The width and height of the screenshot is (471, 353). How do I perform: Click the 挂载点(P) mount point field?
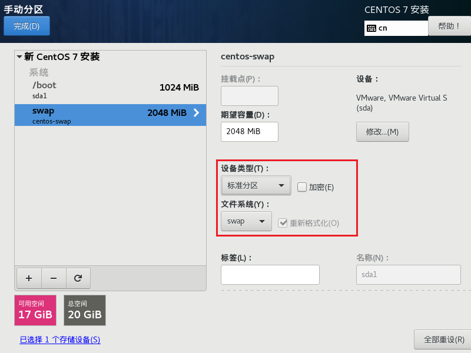point(250,96)
